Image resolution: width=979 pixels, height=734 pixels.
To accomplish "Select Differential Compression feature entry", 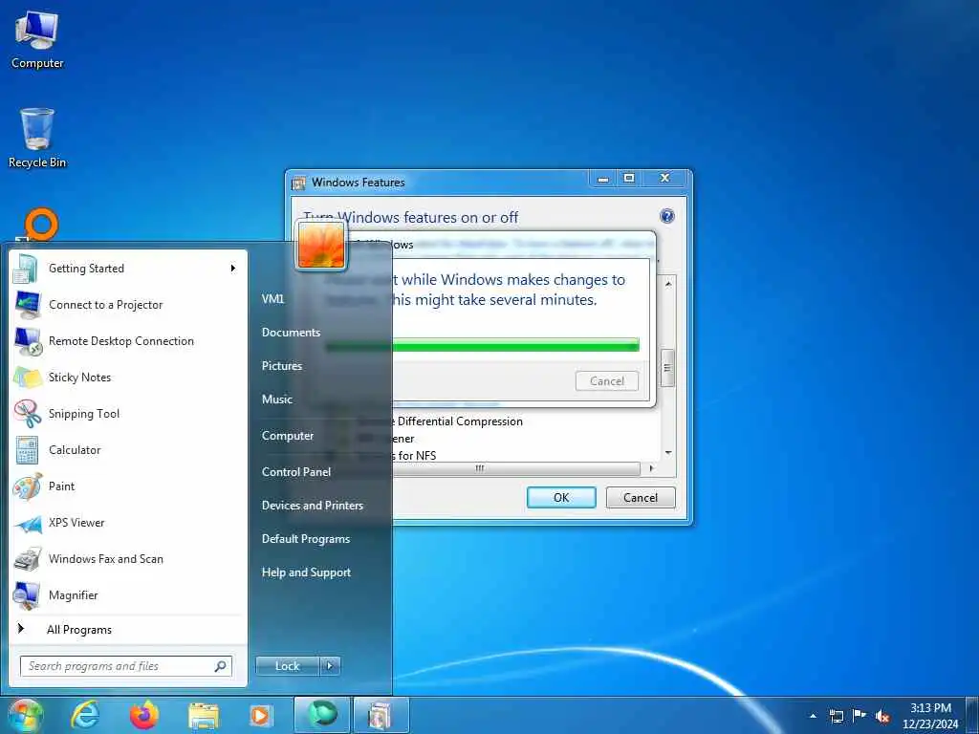I will coord(460,421).
